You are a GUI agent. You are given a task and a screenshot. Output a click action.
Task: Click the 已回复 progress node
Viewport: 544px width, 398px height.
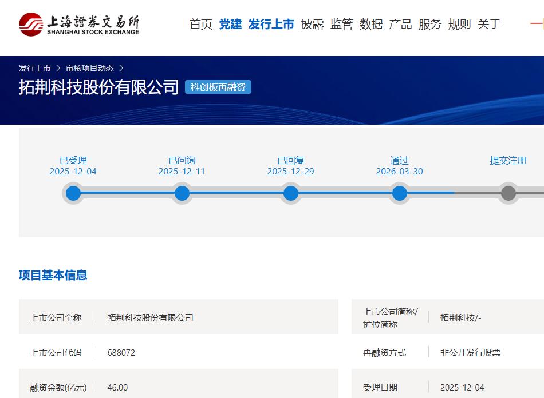click(x=291, y=193)
